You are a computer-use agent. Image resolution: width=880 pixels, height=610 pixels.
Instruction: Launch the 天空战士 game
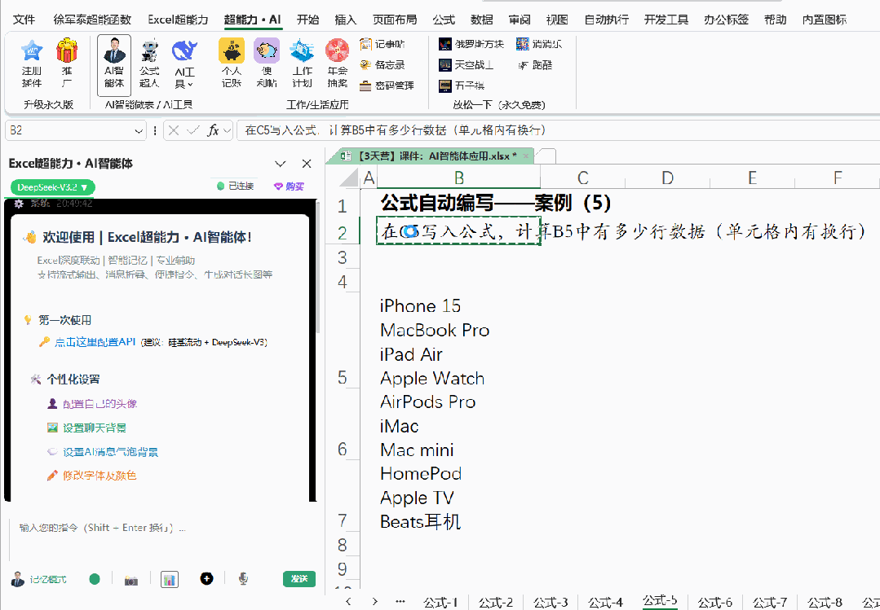pyautogui.click(x=467, y=65)
